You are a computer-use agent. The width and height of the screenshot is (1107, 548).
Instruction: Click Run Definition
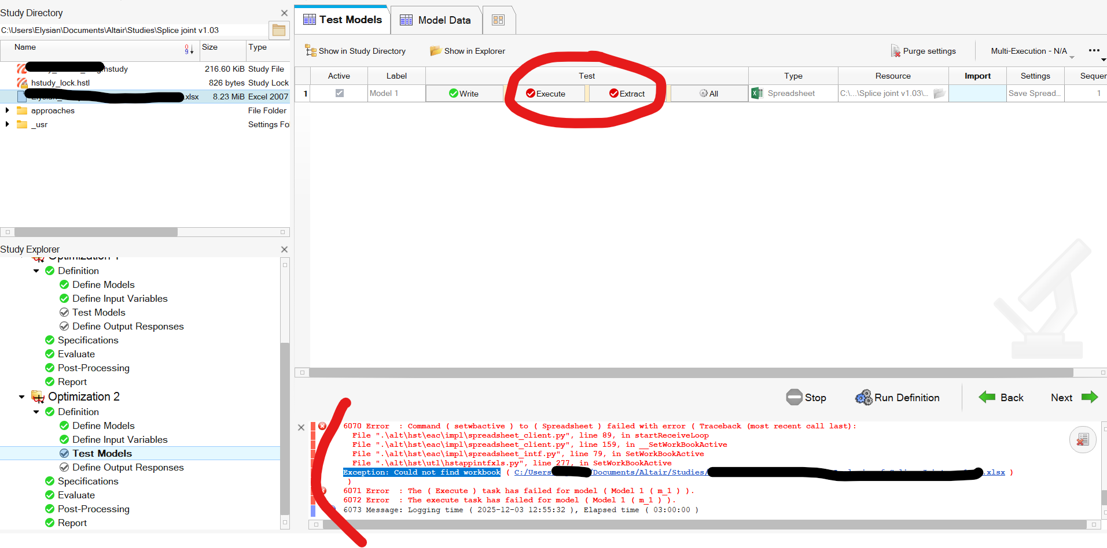point(898,397)
